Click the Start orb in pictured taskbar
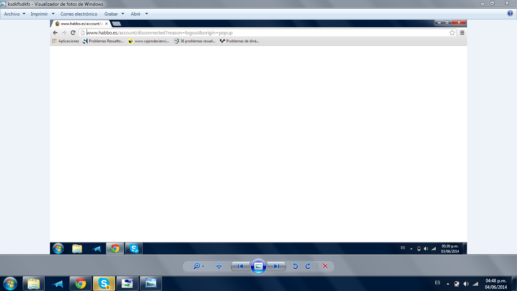The image size is (517, 291). tap(58, 249)
